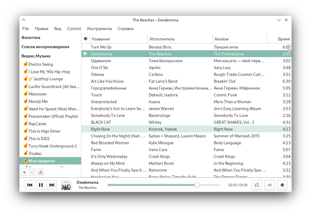The height and width of the screenshot is (215, 311).
Task: Click the track list vertical scrollbar
Action: [x=289, y=49]
